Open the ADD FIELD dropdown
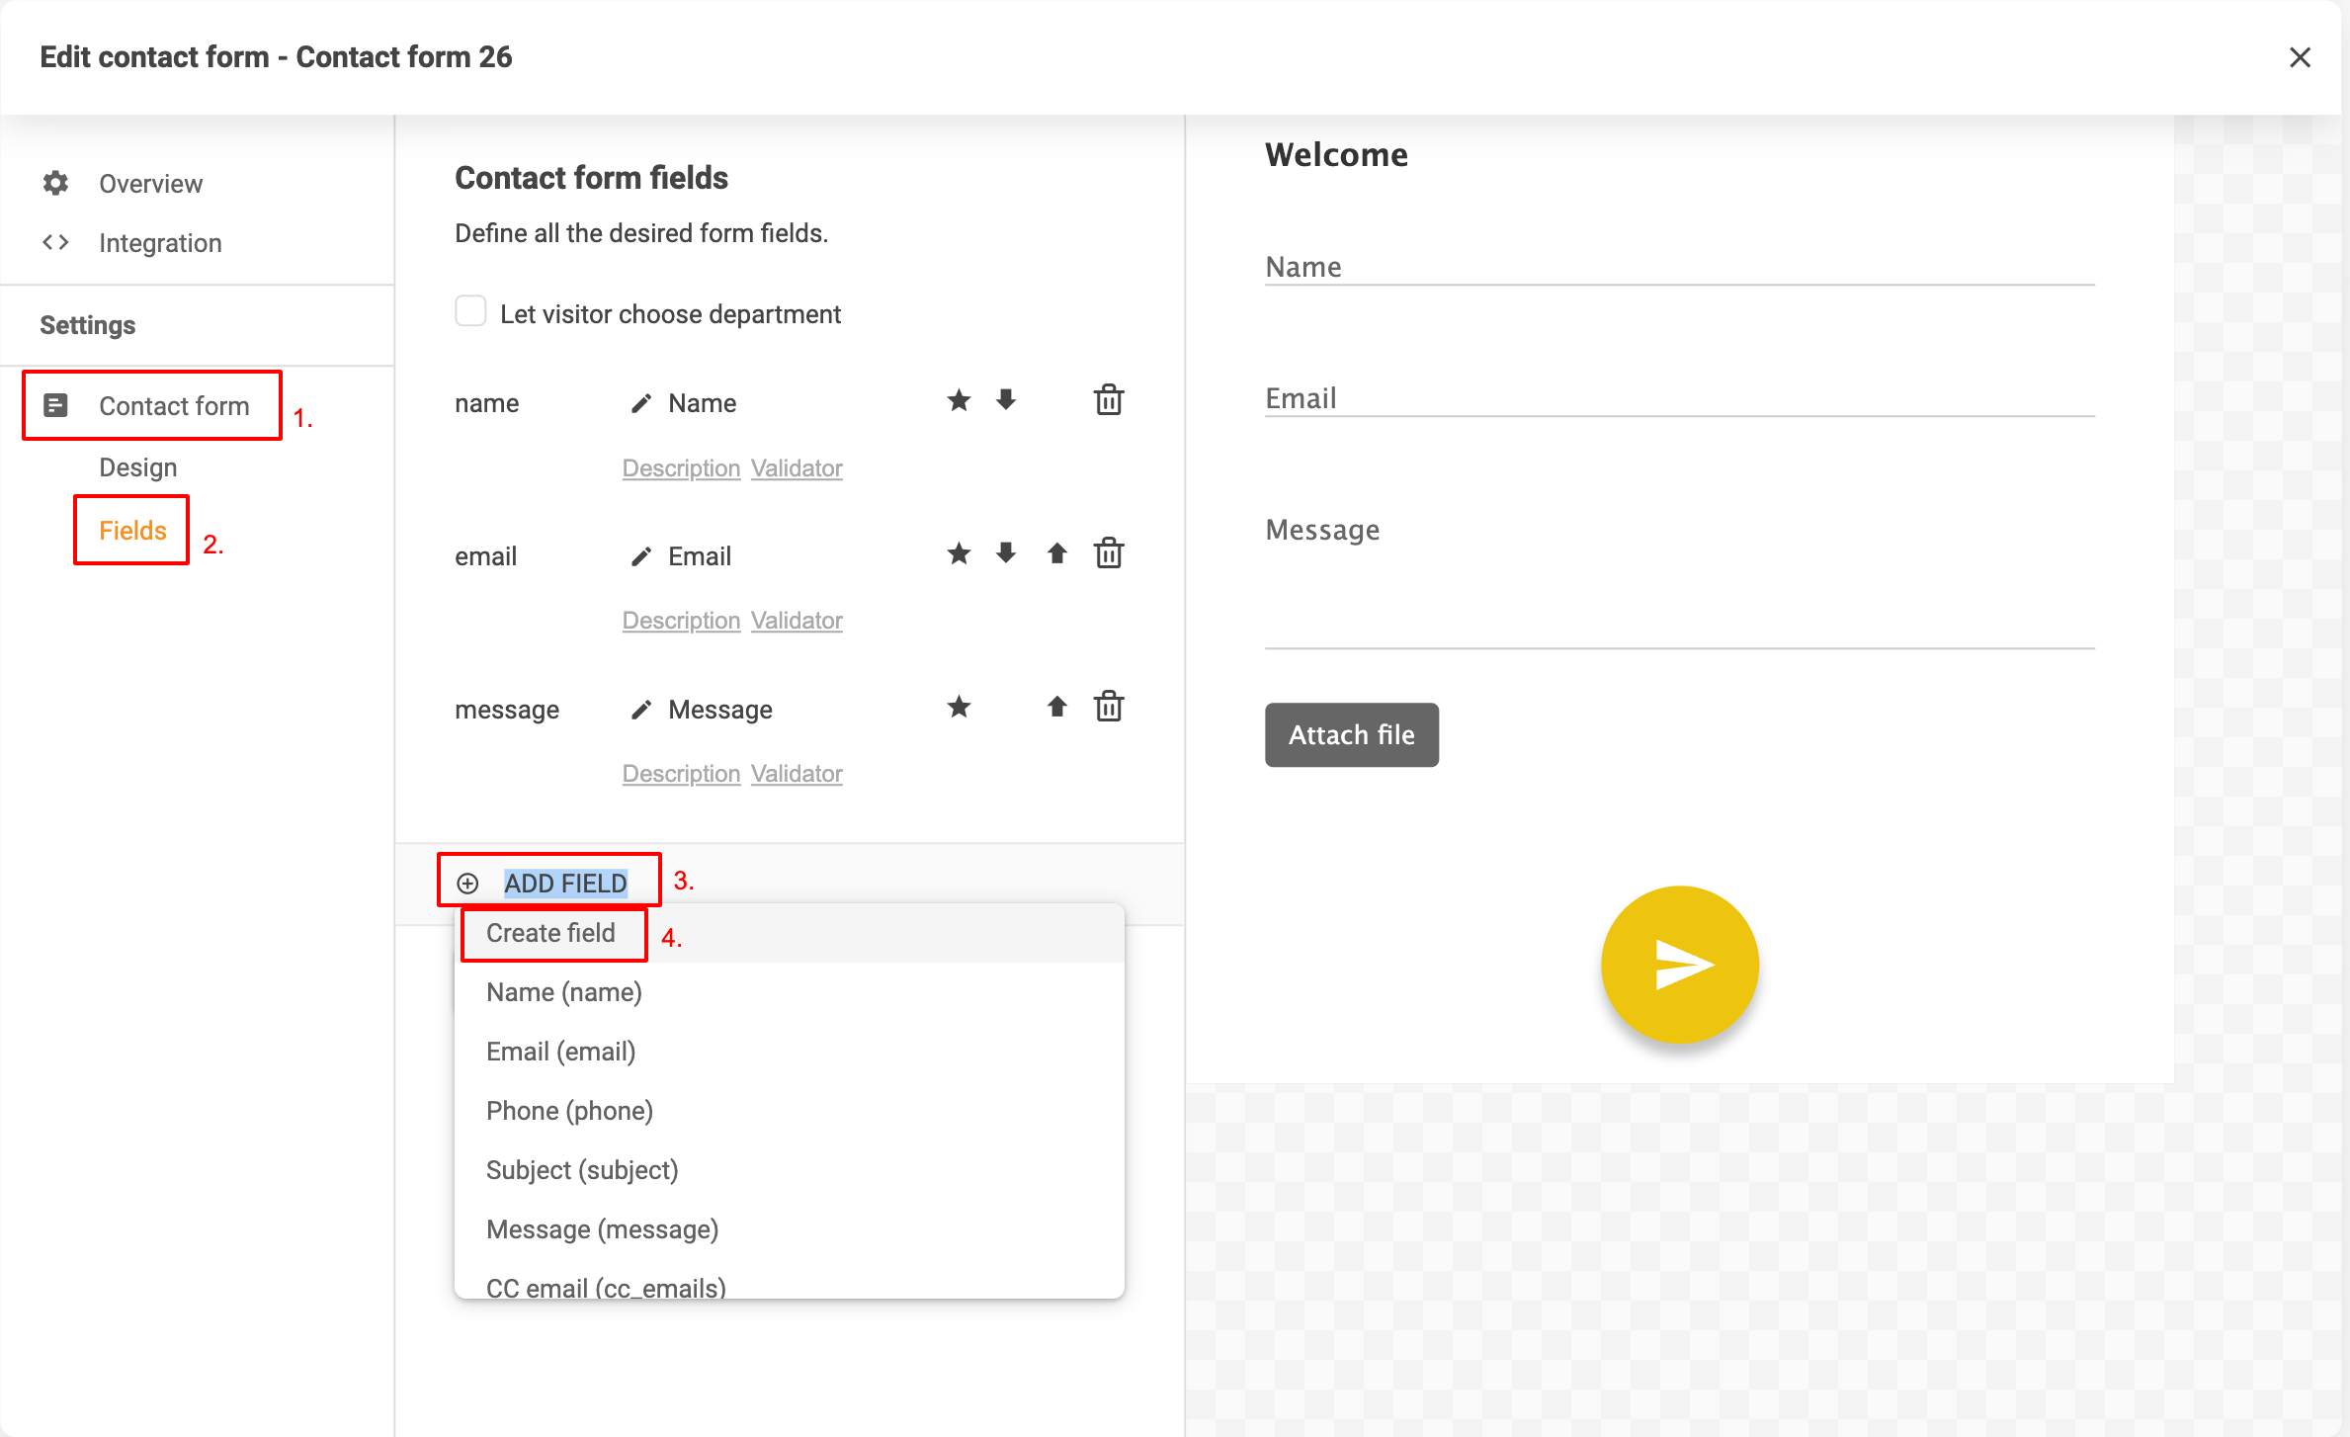 coord(566,883)
